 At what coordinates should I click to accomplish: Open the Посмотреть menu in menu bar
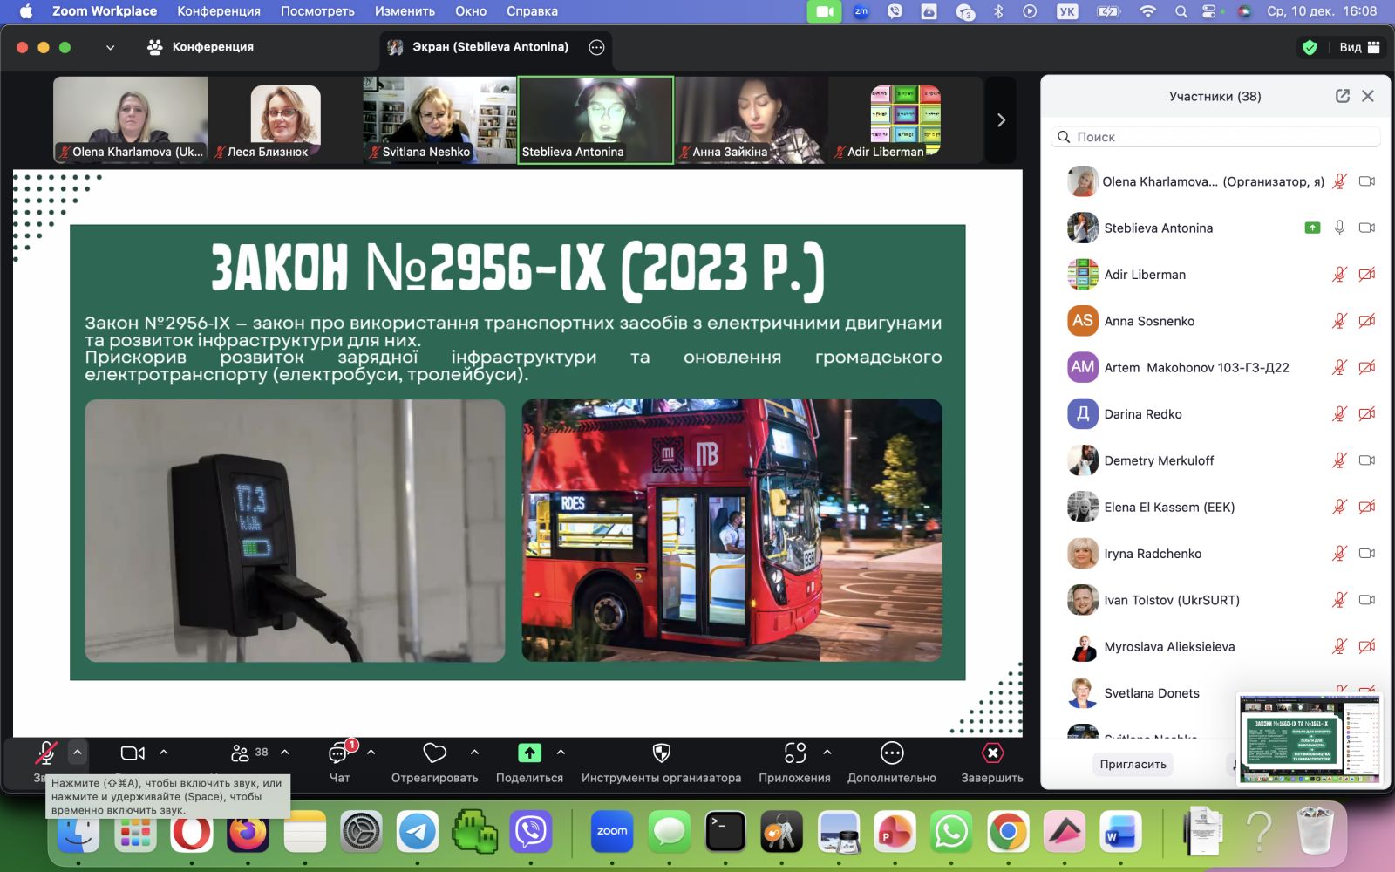317,11
